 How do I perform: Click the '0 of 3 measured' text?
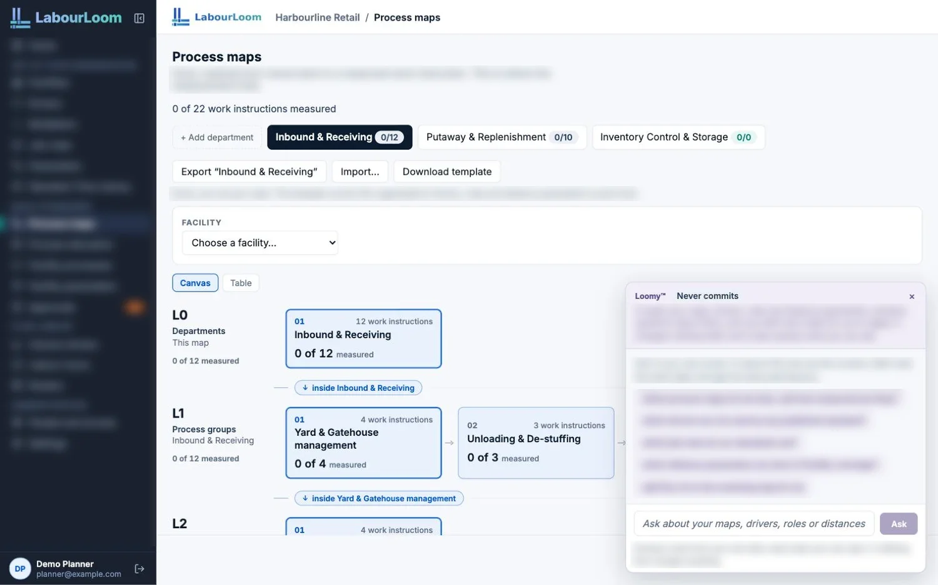(503, 458)
